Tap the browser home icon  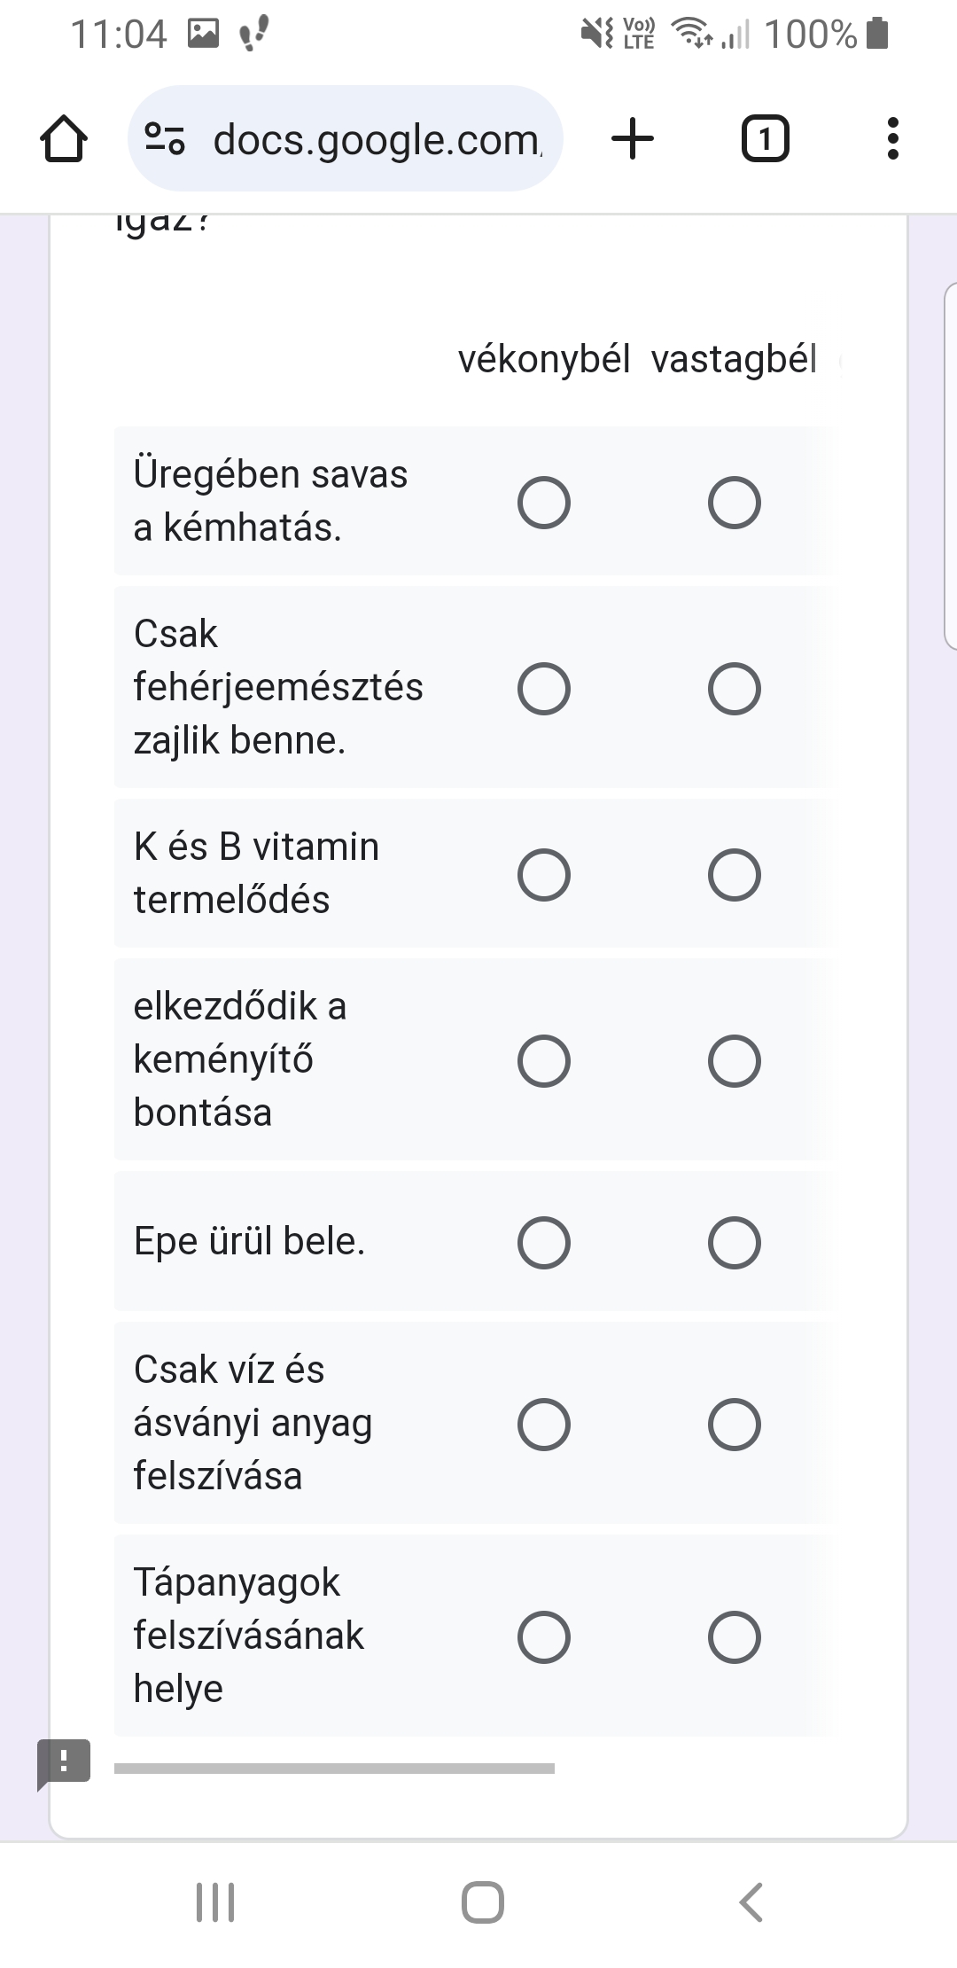(x=64, y=139)
